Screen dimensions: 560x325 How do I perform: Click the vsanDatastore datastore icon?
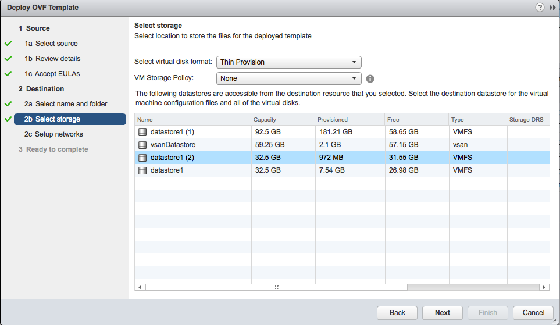[142, 145]
